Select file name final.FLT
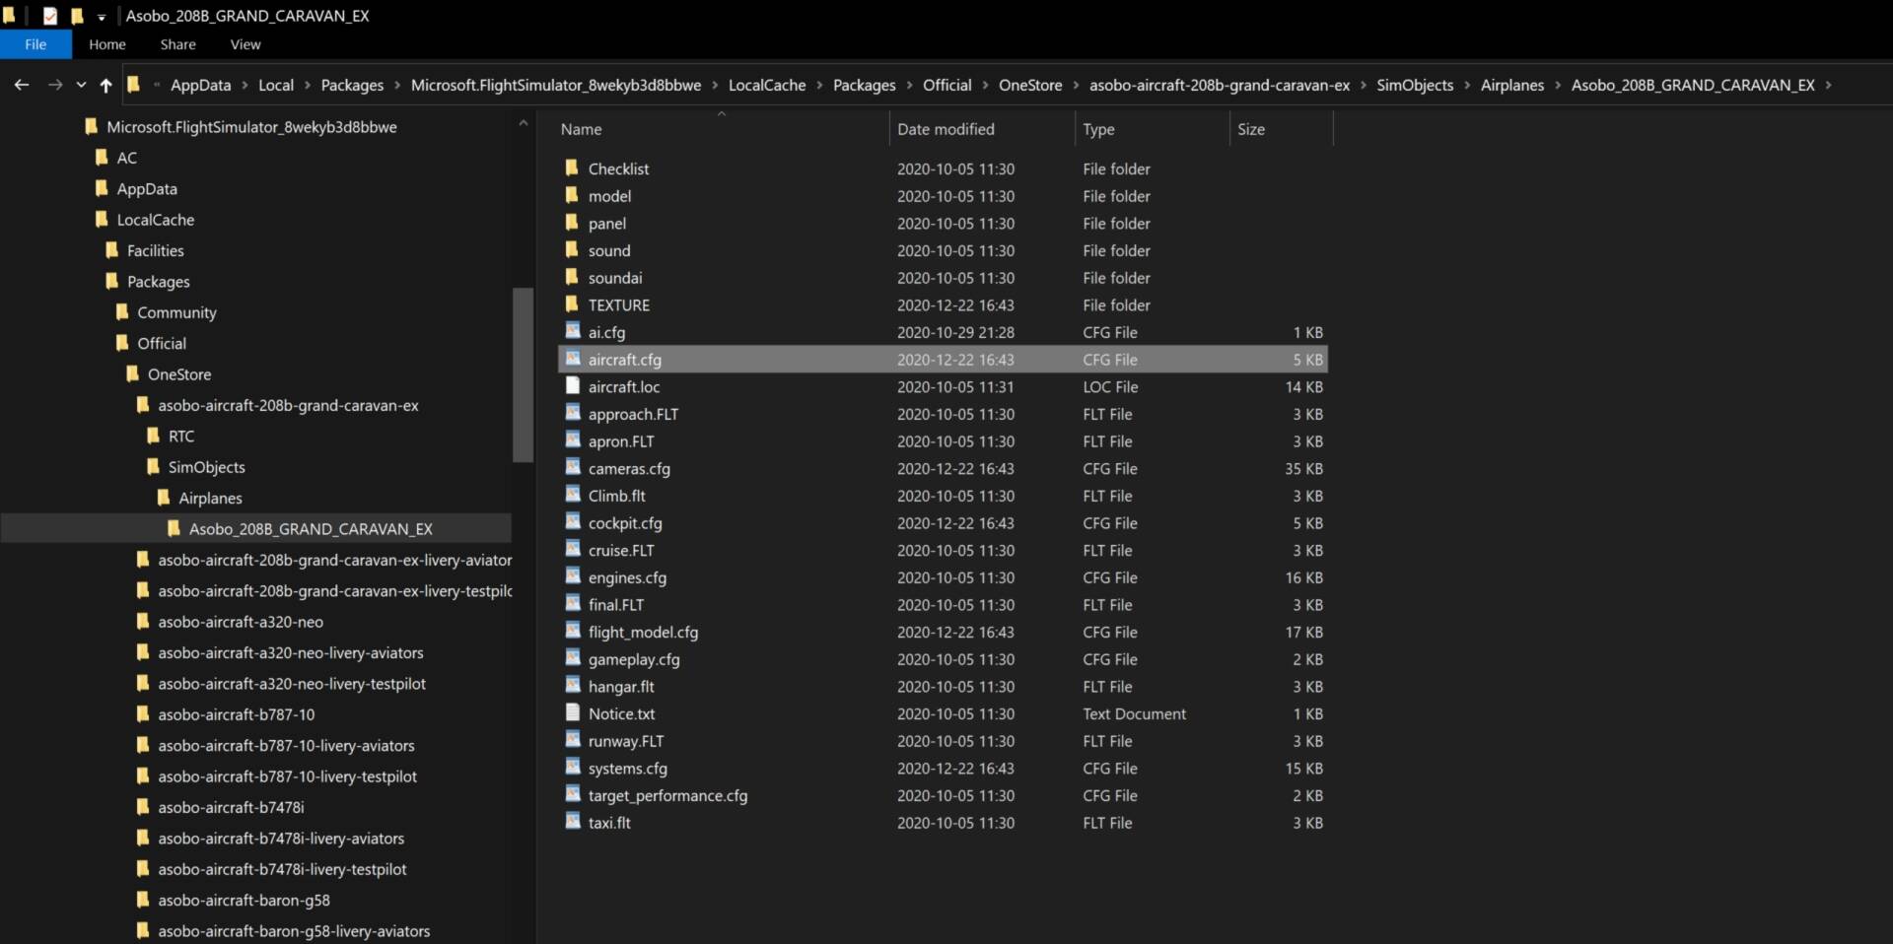The height and width of the screenshot is (944, 1893). pos(616,605)
